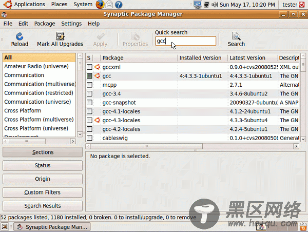Viewport: 308px width, 232px height.
Task: Mark the gcc-snapshot checkbox
Action: 89,102
